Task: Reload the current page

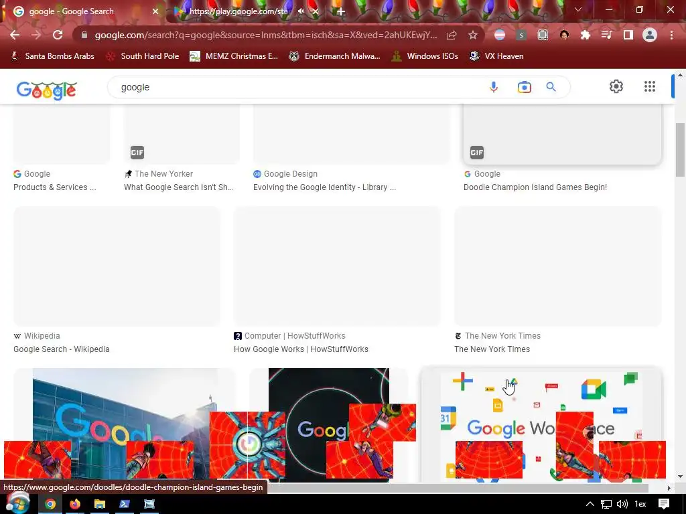Action: pyautogui.click(x=58, y=35)
